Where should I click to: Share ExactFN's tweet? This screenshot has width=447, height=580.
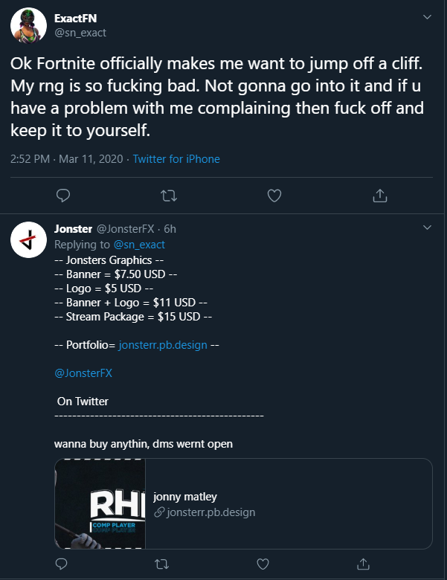(379, 195)
